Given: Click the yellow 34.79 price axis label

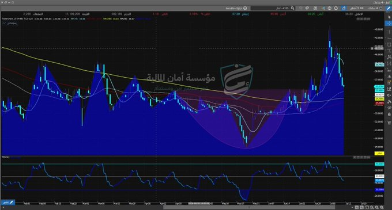Looking at the screenshot, I should tap(379, 99).
